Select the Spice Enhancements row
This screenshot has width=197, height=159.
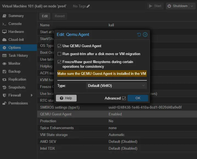(x=117, y=128)
